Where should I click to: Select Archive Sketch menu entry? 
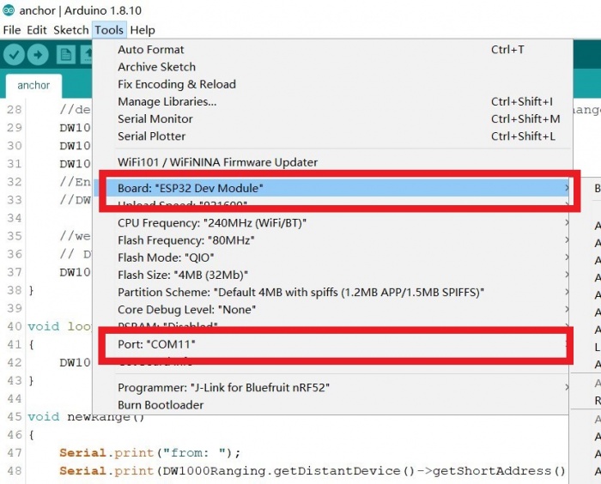coord(333,67)
